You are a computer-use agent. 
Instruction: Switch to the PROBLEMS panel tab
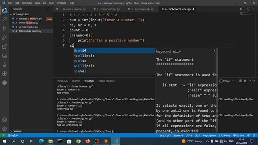click(x=62, y=81)
